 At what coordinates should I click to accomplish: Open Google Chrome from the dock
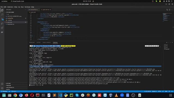(15, 95)
